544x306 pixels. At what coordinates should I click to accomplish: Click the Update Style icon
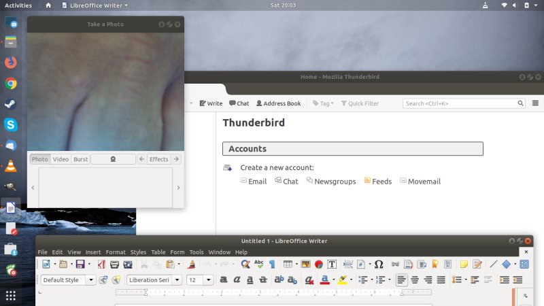tap(103, 279)
